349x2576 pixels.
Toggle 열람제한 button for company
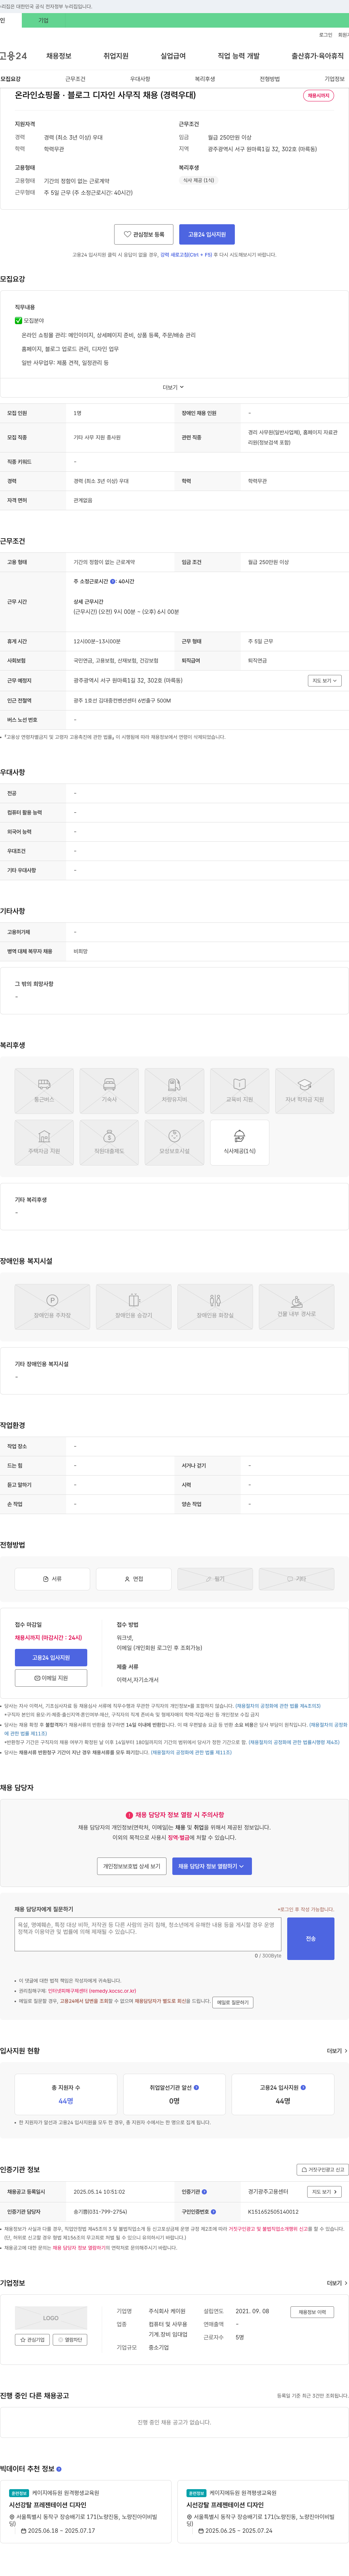[70, 2340]
